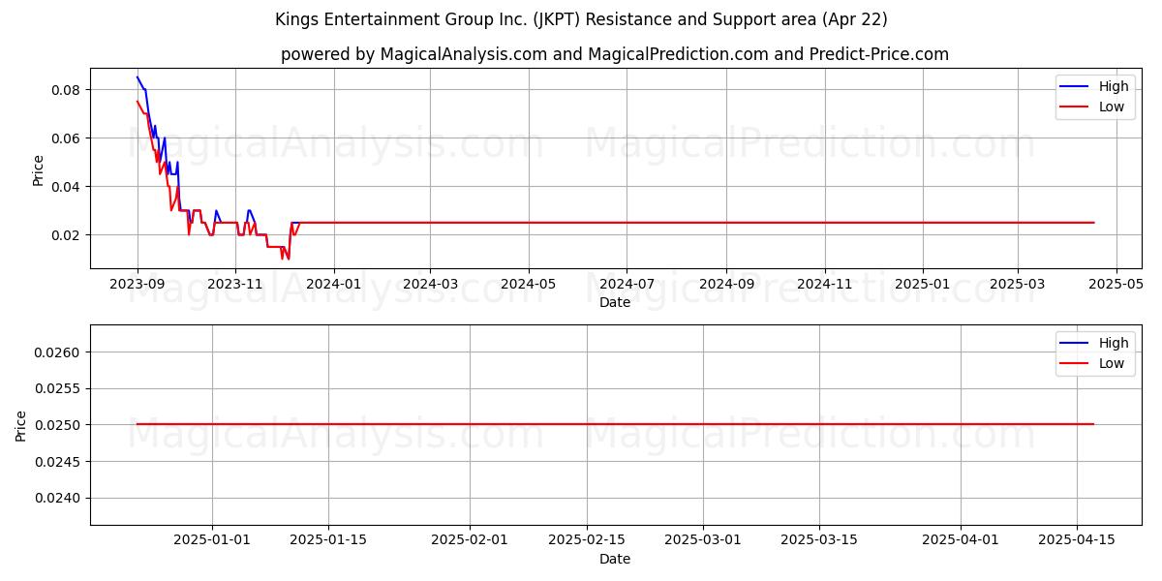Click the 0.0245 y-axis tick label

pyautogui.click(x=59, y=461)
